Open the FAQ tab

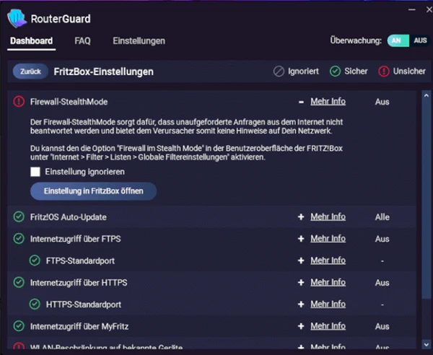click(x=82, y=41)
